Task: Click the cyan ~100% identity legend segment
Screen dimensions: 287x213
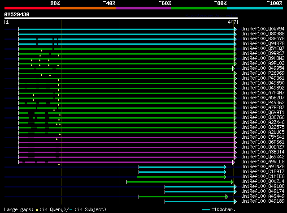Action: (255, 8)
